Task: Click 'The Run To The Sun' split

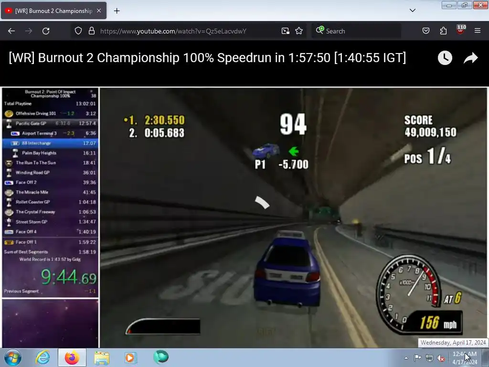Action: click(x=50, y=163)
